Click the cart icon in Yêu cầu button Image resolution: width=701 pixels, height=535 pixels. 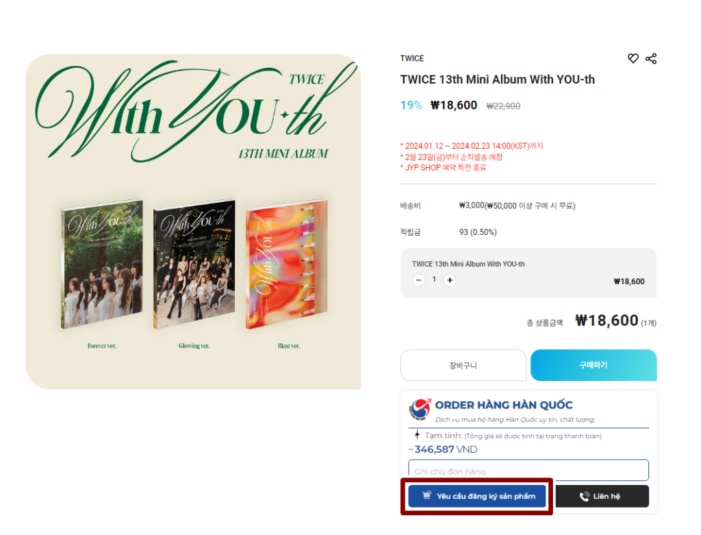[427, 495]
